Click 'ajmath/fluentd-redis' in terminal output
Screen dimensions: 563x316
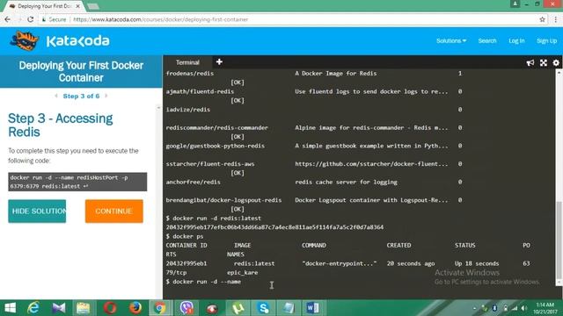click(x=200, y=91)
